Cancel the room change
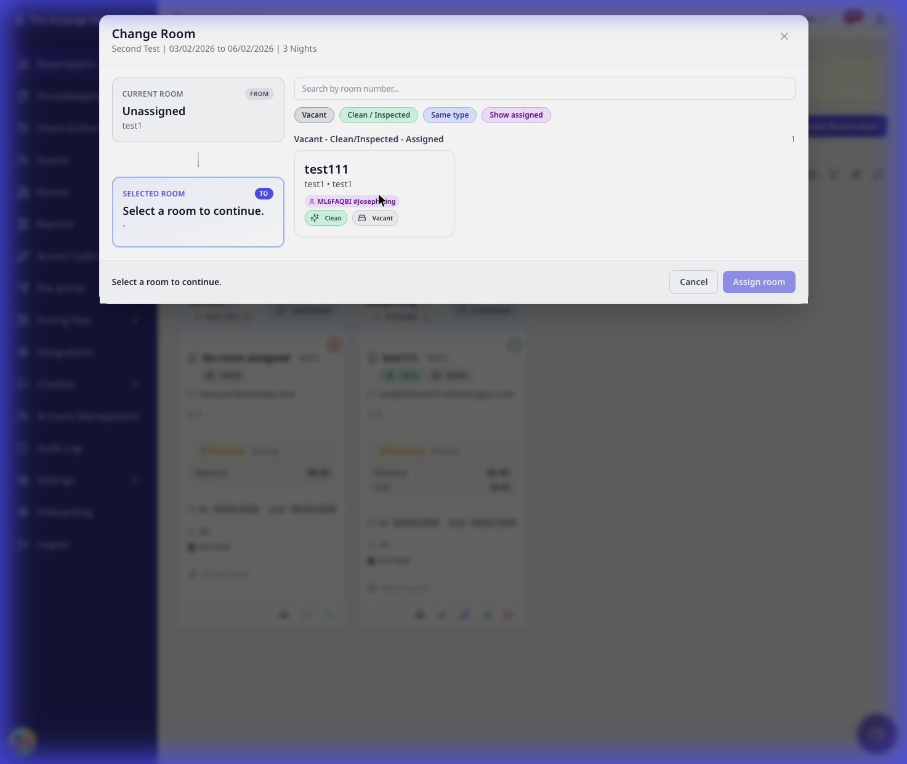Viewport: 907px width, 764px height. (693, 281)
